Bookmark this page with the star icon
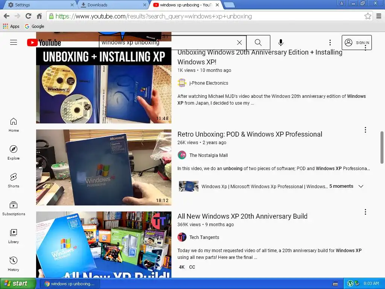 tap(368, 16)
